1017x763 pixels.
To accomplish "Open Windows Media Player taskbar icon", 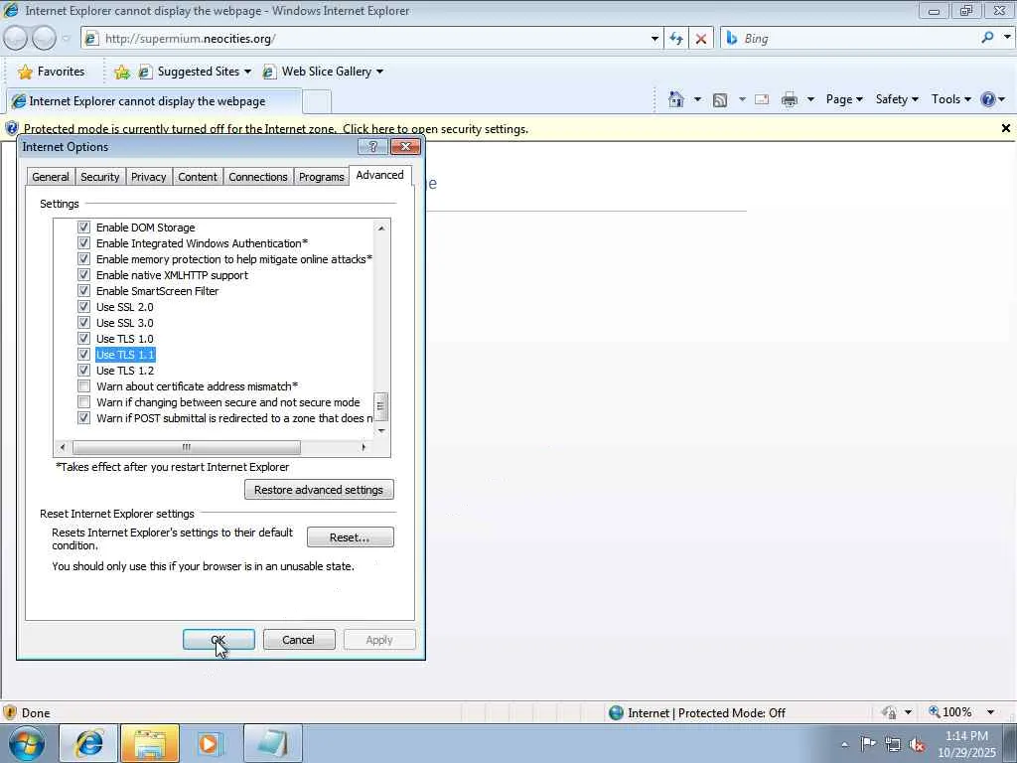I will point(211,743).
